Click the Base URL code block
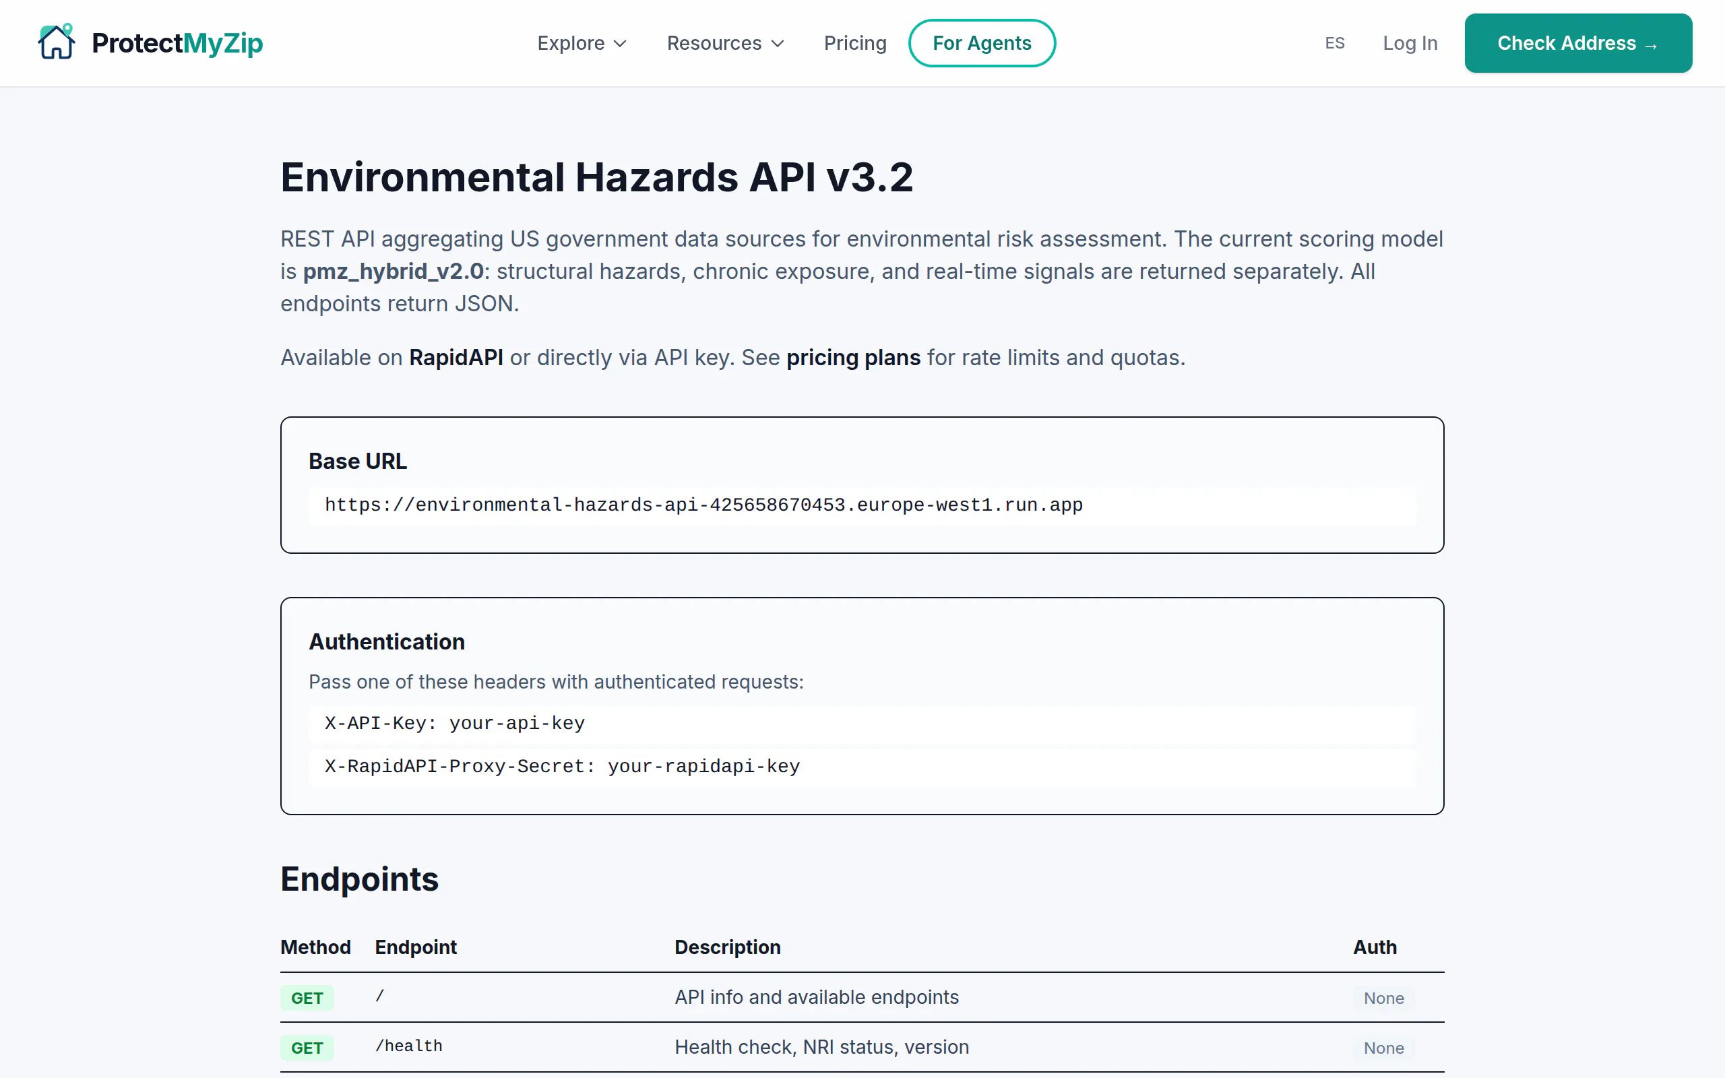1725x1078 pixels. tap(862, 505)
